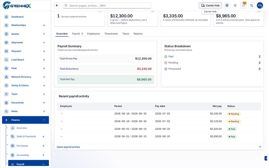Switch to the Taxes tab
Viewport: 269px width, 168px height.
(x=126, y=34)
